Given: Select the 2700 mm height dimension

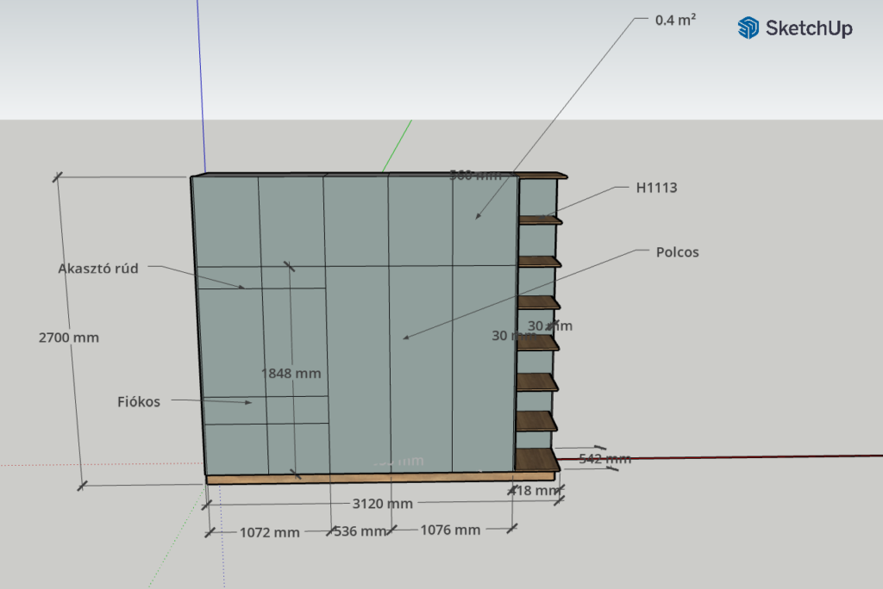Looking at the screenshot, I should click(x=69, y=338).
